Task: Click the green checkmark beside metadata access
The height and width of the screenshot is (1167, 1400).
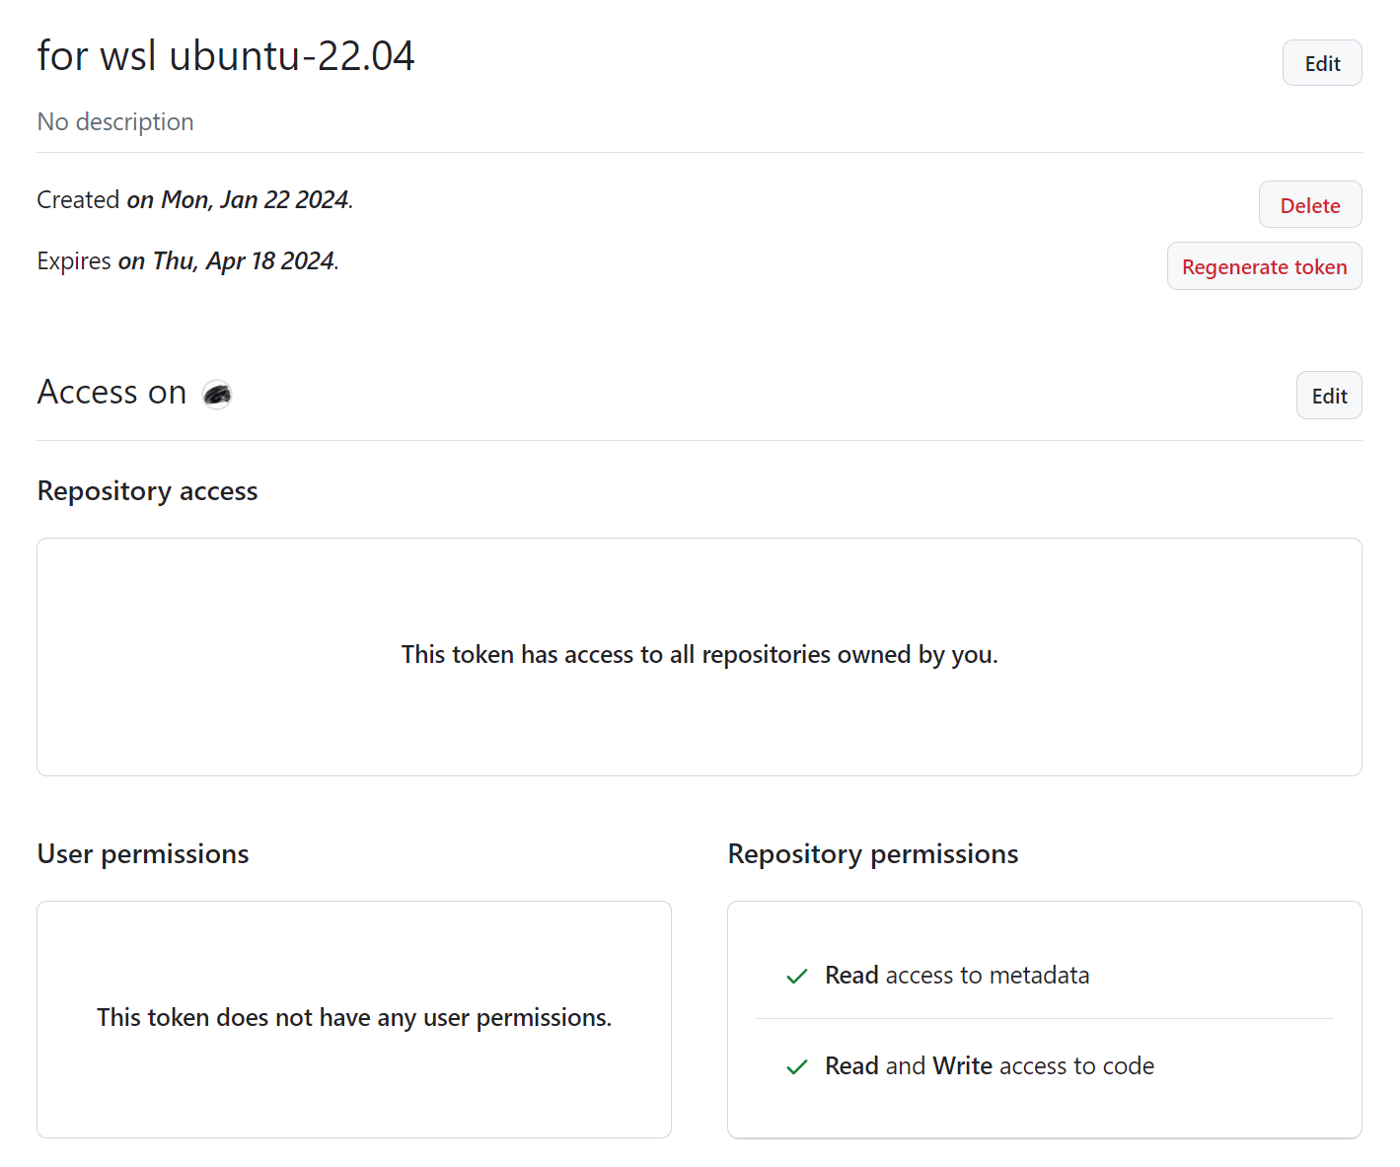Action: pyautogui.click(x=796, y=977)
